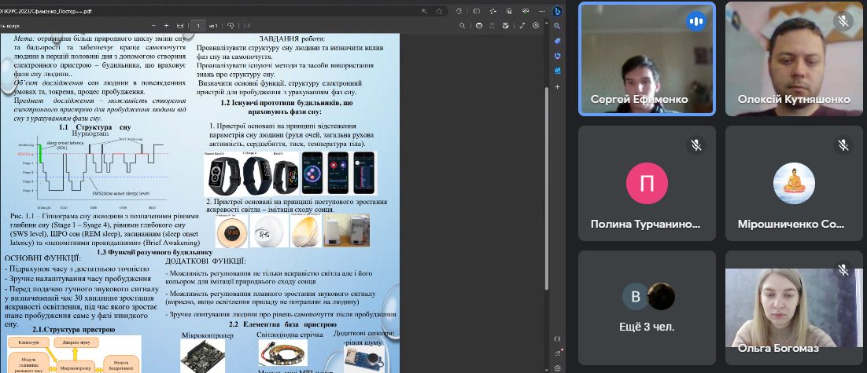Click Полина Турчанино participant tile
The width and height of the screenshot is (867, 373).
pos(647,184)
